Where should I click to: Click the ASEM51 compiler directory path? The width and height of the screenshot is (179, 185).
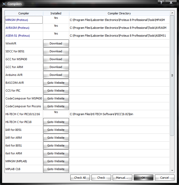[118, 36]
